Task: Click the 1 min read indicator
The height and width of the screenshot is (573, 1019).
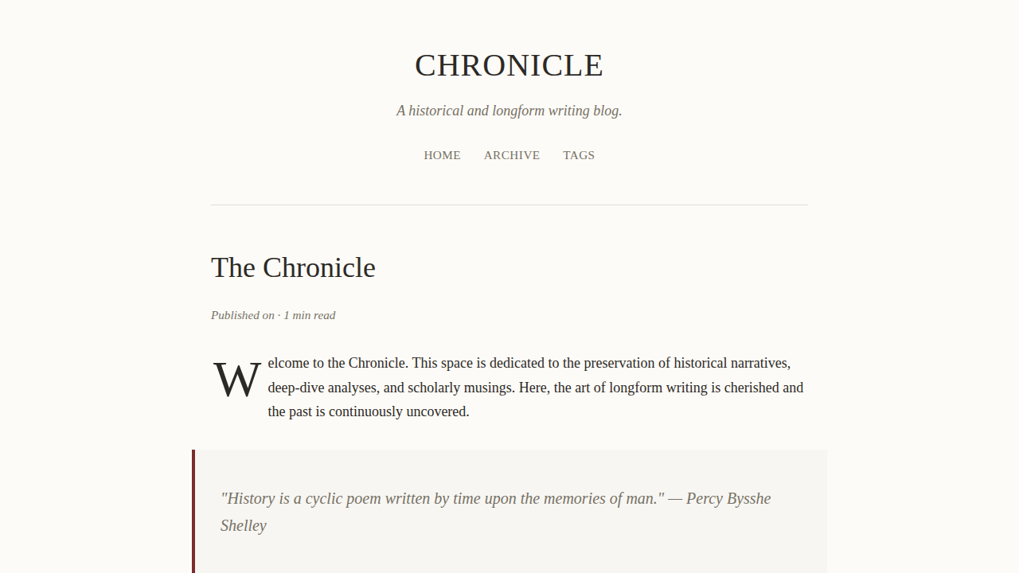Action: (x=309, y=315)
